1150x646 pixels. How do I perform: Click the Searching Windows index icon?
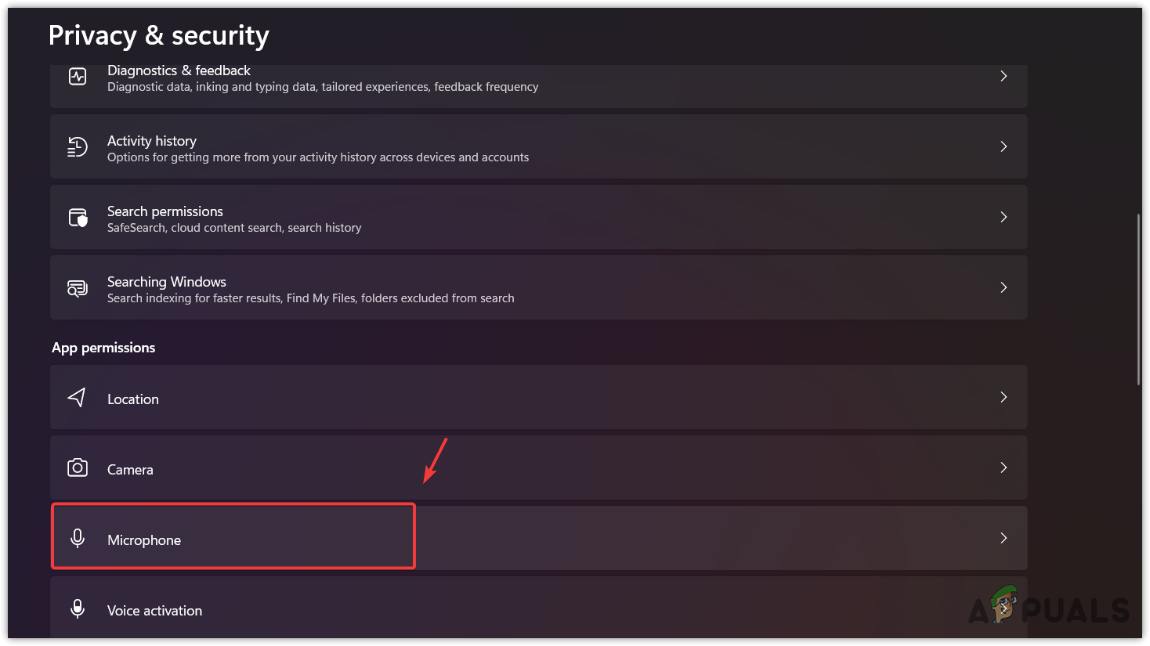(x=78, y=288)
